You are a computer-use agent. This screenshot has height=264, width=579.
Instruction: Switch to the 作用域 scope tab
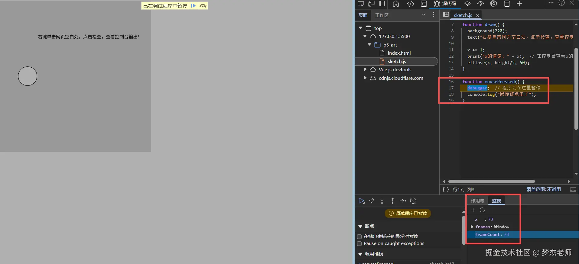coord(477,201)
